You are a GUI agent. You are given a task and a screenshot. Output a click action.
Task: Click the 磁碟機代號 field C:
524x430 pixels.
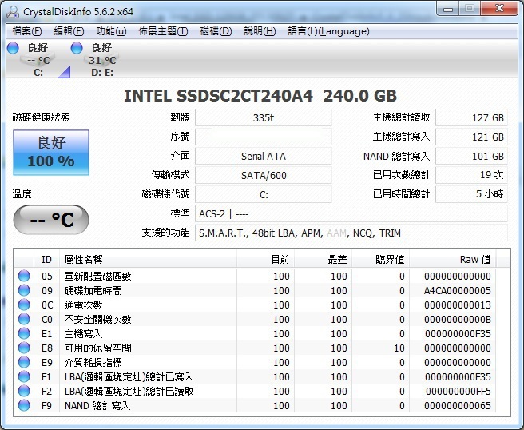264,194
